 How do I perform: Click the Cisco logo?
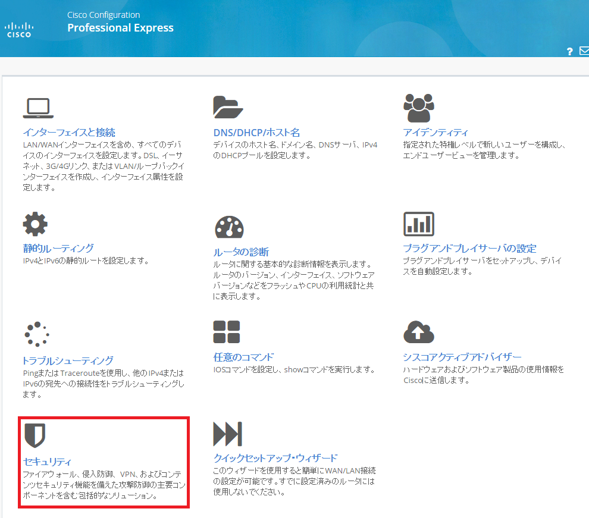point(19,30)
